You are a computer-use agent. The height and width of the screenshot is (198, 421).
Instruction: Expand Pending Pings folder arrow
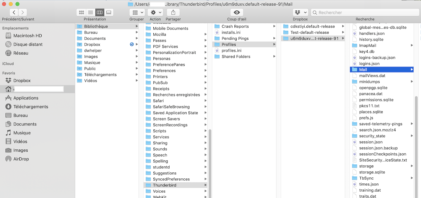pos(274,38)
